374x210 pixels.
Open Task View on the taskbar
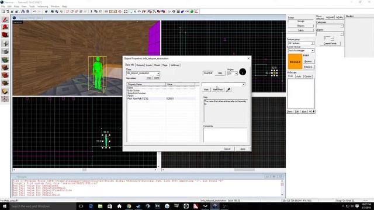point(81,206)
